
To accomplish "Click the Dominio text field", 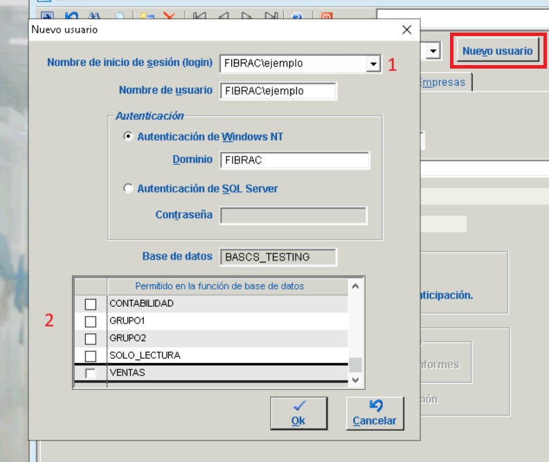I will click(x=295, y=160).
